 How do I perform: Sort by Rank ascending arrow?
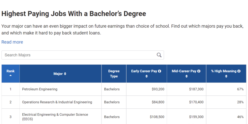coord(11,75)
